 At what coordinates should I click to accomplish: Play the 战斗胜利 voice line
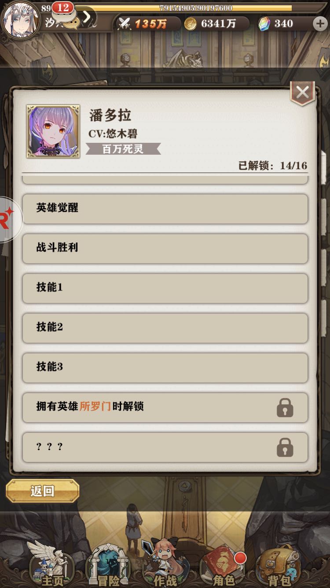click(165, 248)
